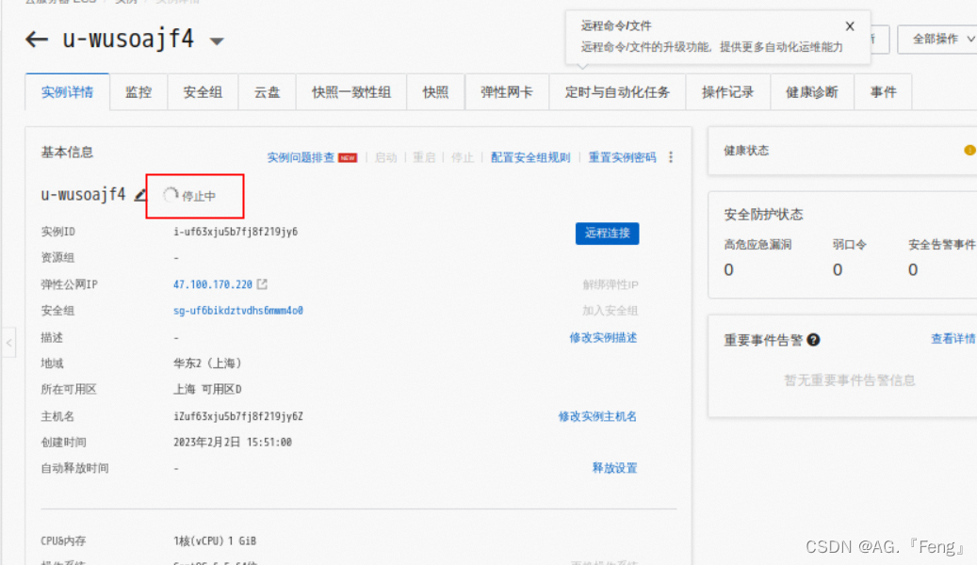977x565 pixels.
Task: Open 释放设置 link
Action: [x=614, y=468]
